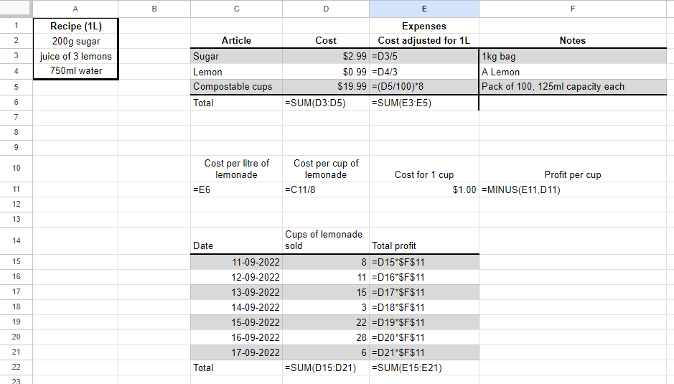
Task: Click the =C11/8 formula cell
Action: click(326, 189)
